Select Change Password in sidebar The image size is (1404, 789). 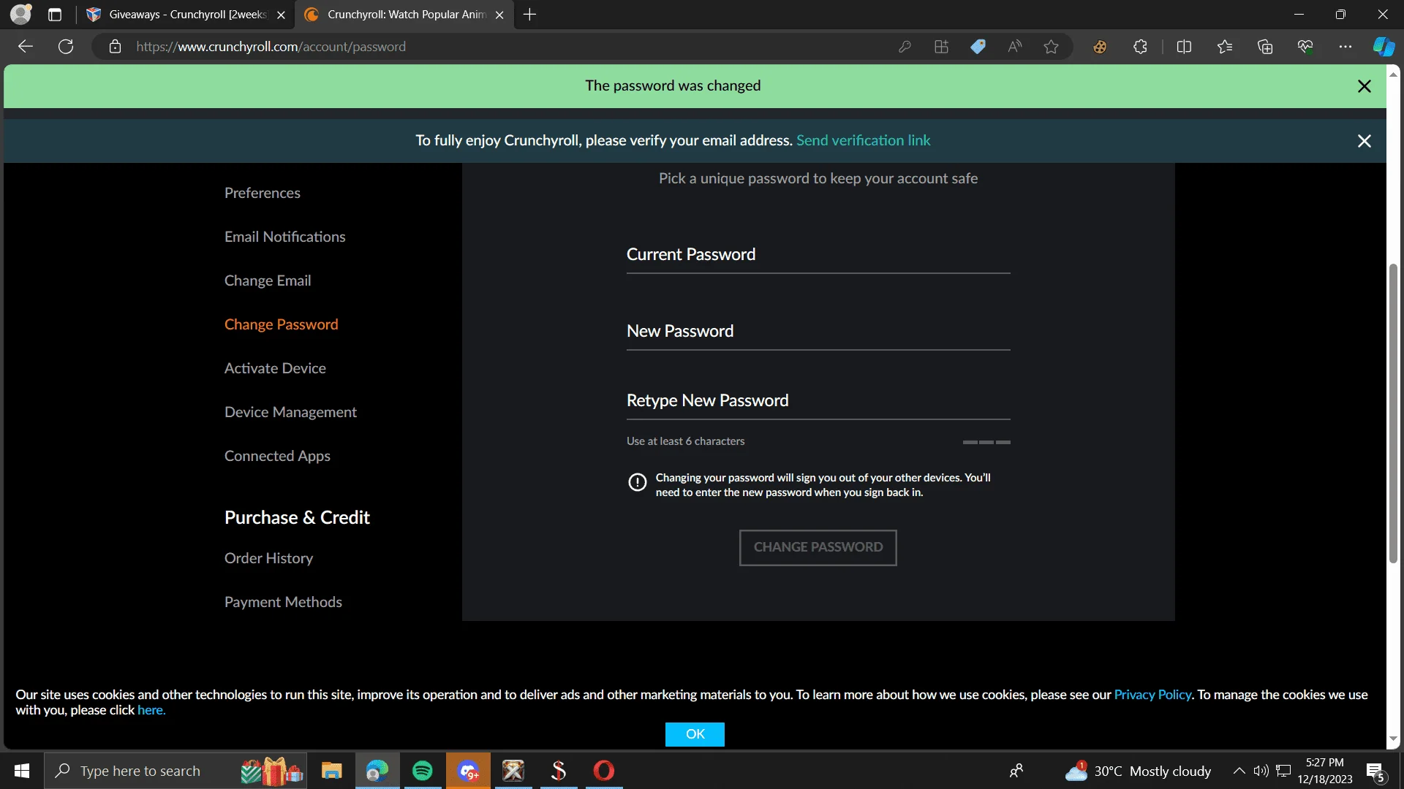[x=281, y=324]
